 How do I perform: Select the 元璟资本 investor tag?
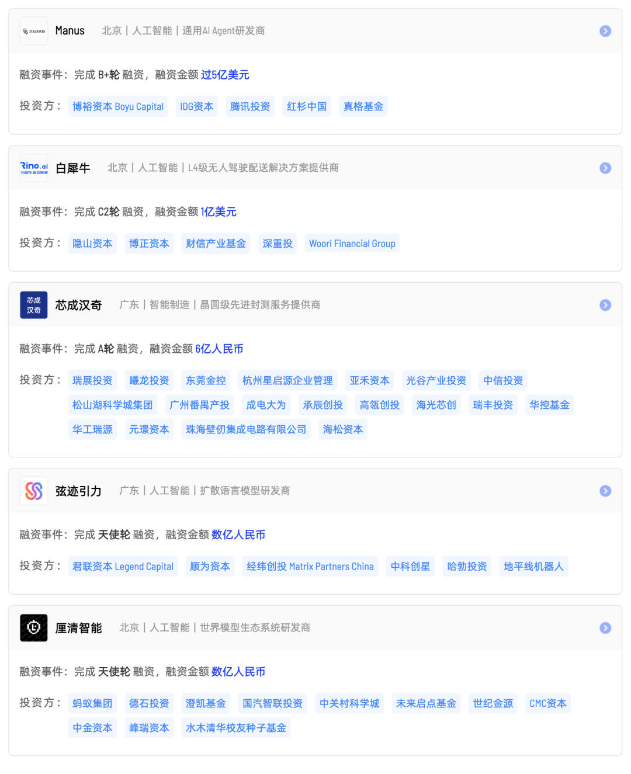[149, 430]
